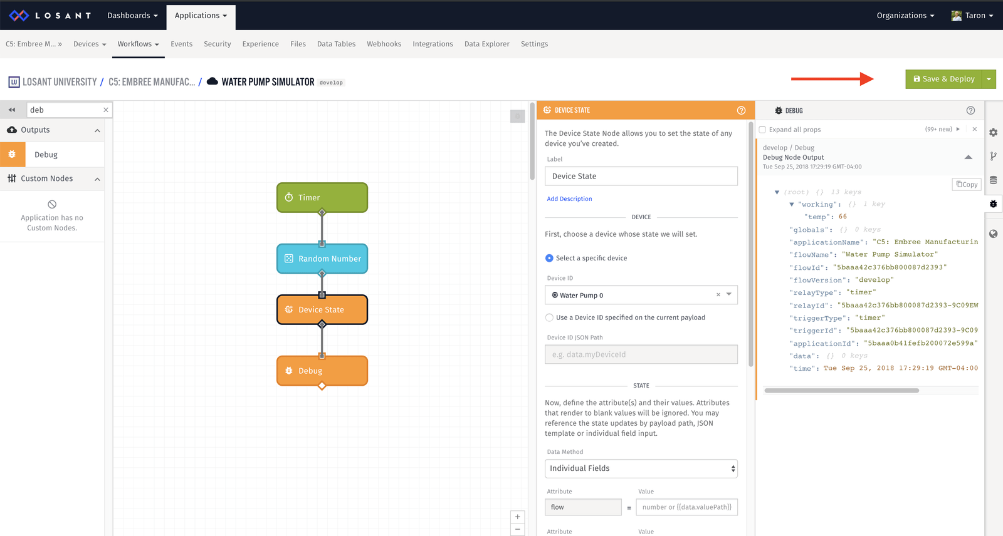This screenshot has width=1003, height=536.
Task: Click the C5: Embree M... application link
Action: point(34,44)
